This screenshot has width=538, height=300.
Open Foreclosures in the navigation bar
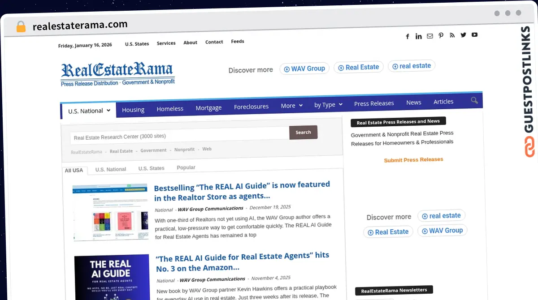[251, 107]
